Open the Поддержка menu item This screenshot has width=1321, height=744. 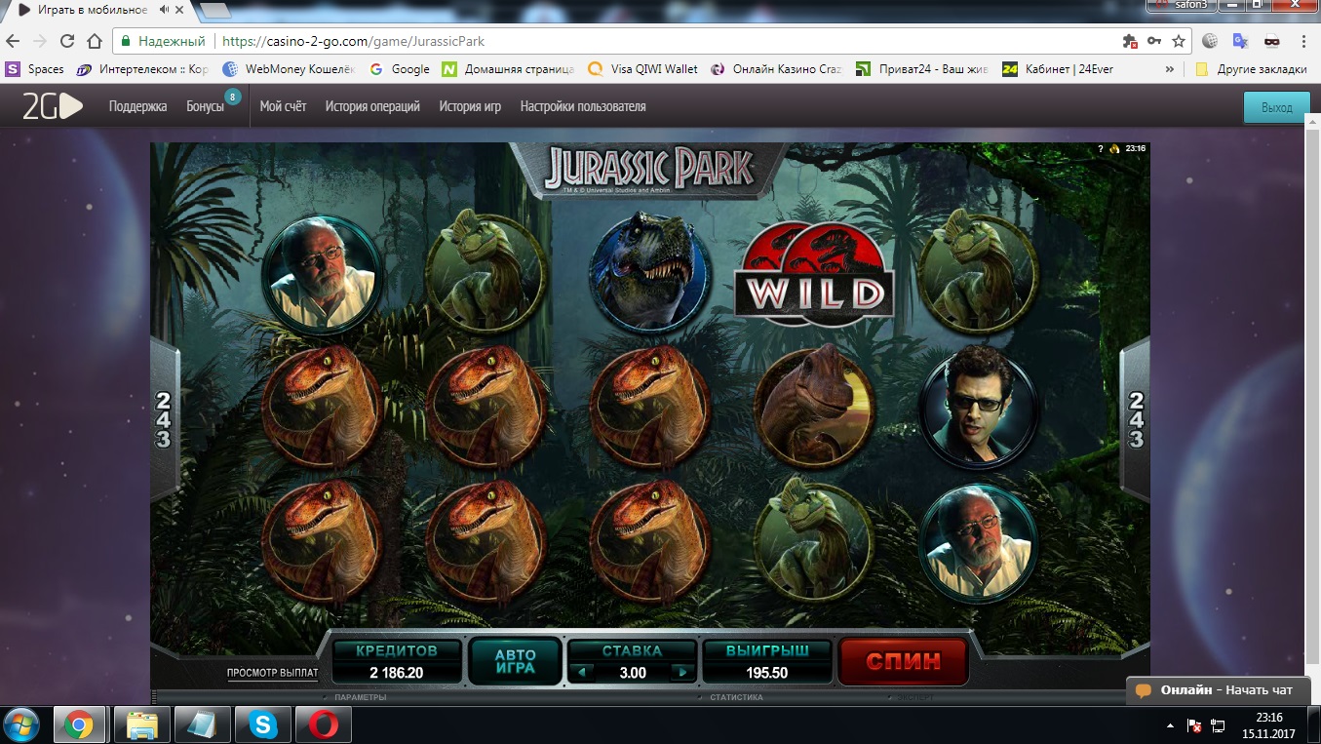point(137,106)
